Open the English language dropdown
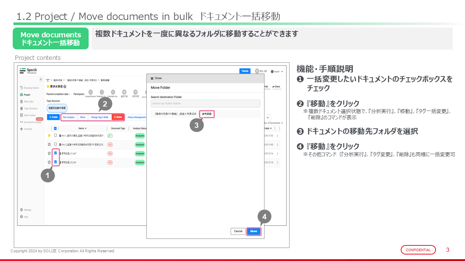 pyautogui.click(x=277, y=71)
